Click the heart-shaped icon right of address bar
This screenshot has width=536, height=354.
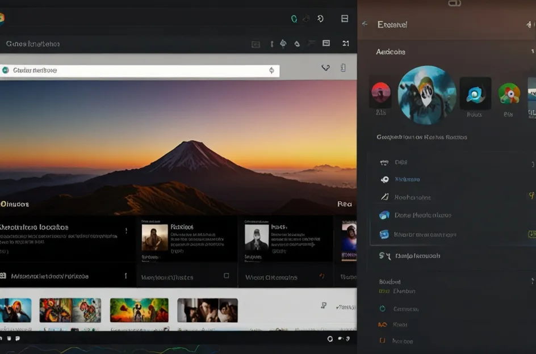click(325, 68)
